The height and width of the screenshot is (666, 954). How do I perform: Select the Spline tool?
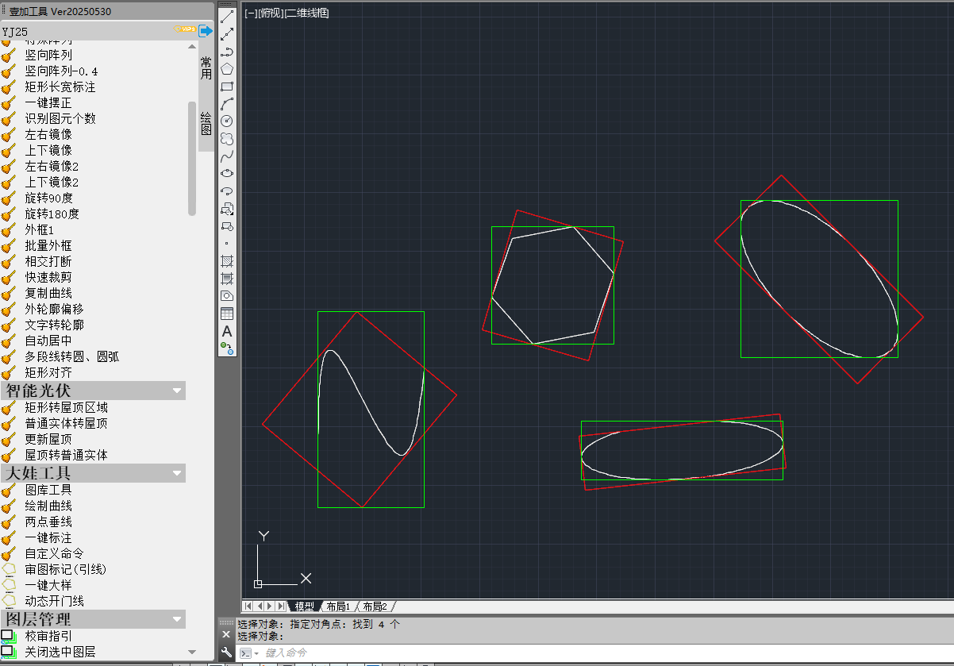(227, 156)
